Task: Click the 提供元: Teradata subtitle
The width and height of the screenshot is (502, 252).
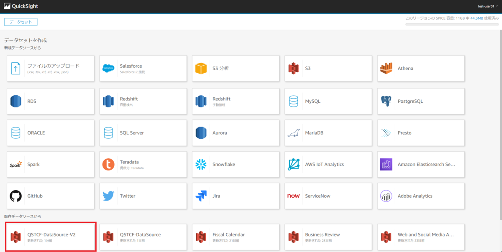Action: click(132, 168)
